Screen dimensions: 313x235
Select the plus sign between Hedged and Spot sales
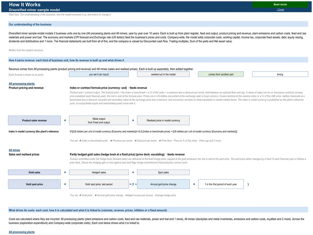(133, 172)
